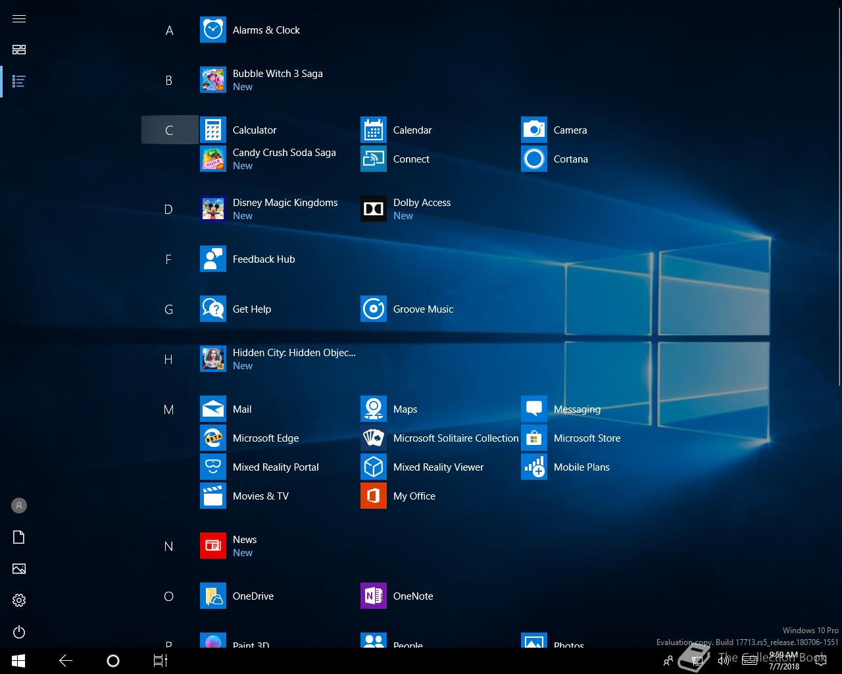Open Task View on the taskbar
842x674 pixels.
pos(161,661)
